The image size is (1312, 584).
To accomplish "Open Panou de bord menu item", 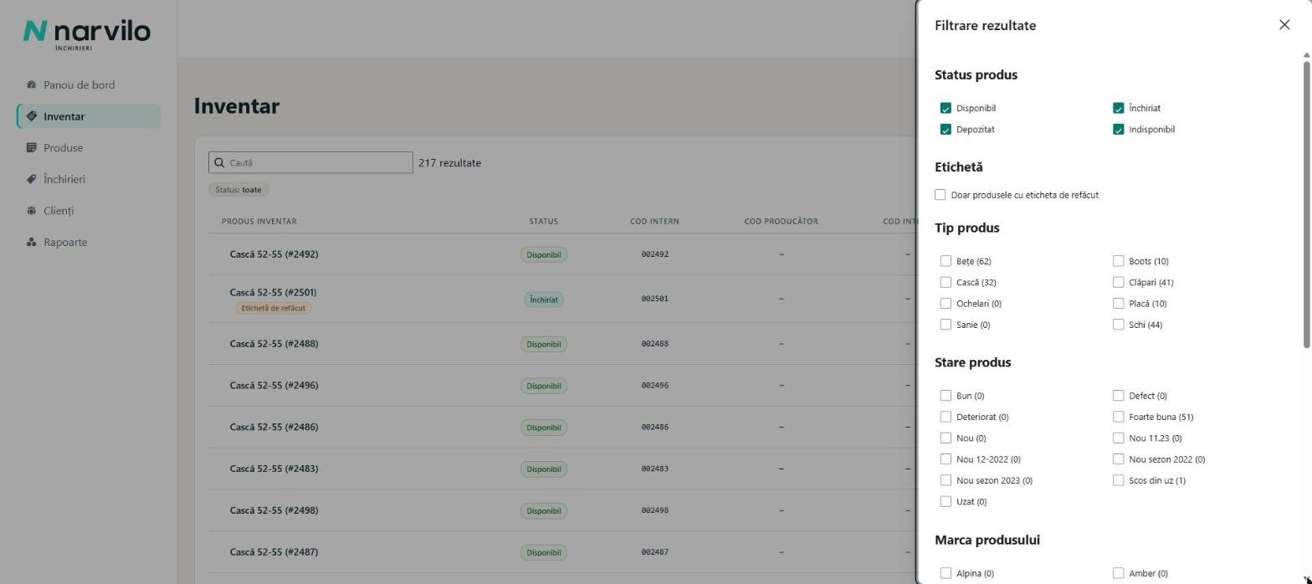I will (x=88, y=85).
